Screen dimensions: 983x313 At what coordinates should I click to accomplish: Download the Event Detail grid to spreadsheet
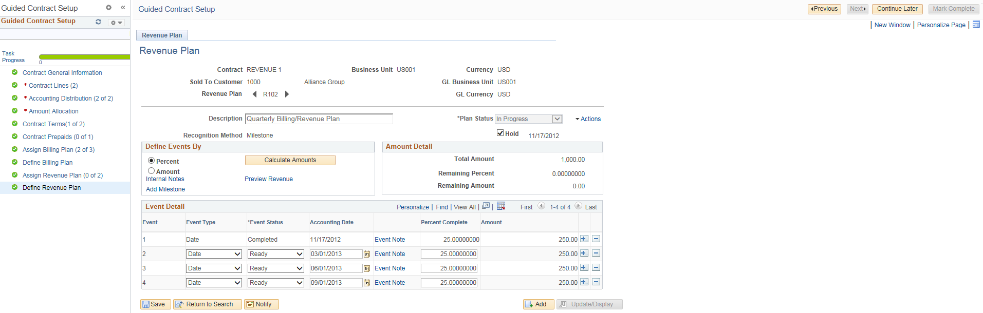501,206
